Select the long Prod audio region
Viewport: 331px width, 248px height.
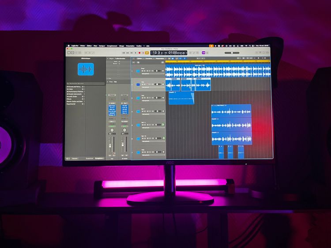[x=218, y=72]
